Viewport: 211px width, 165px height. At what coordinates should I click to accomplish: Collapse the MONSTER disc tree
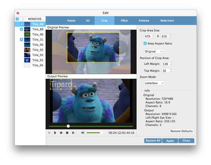[x=17, y=19]
